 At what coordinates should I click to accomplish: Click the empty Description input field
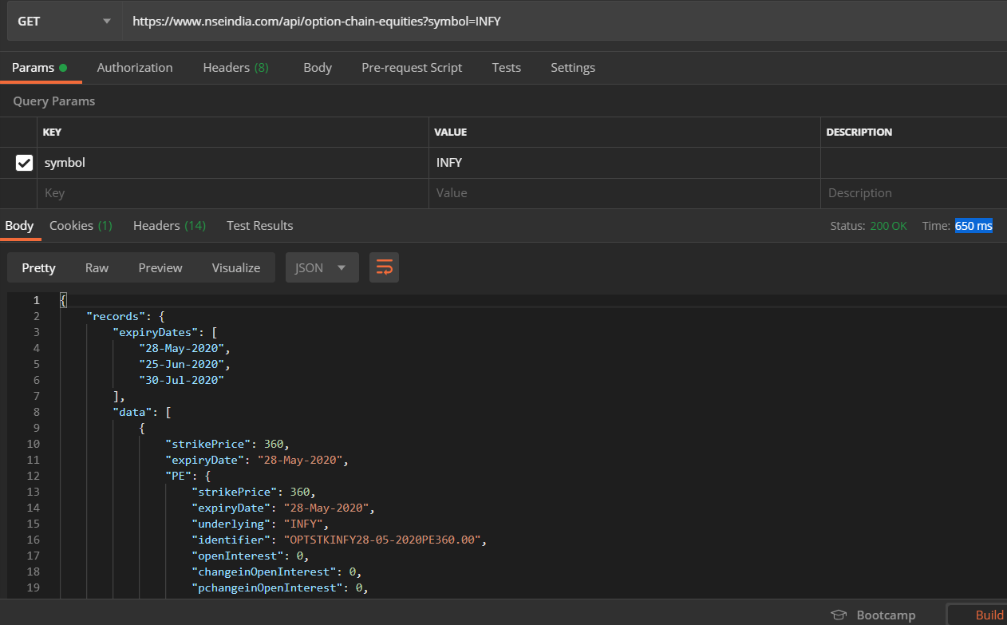[x=914, y=193]
